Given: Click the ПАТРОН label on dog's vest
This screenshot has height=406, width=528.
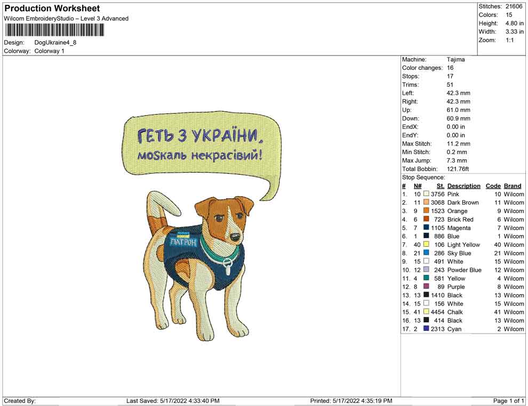Looking at the screenshot, I should click(183, 242).
